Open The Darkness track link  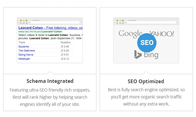[27, 51]
